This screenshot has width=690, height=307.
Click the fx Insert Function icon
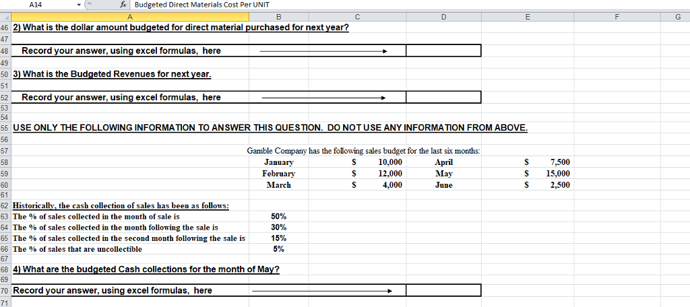pos(124,5)
